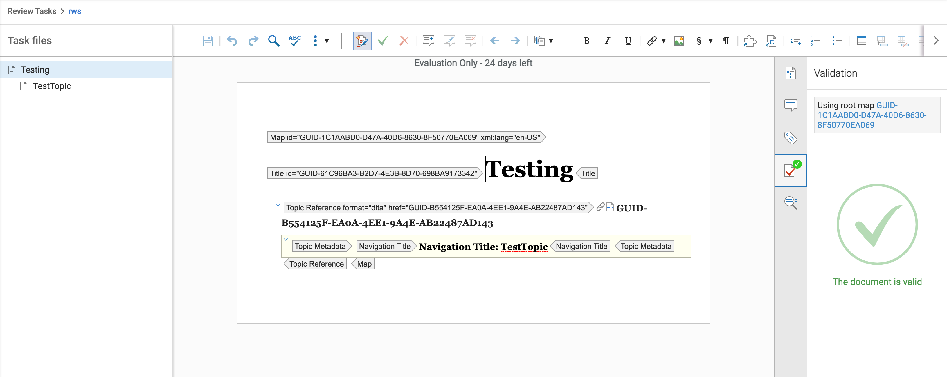Redo the last undone edit

point(253,41)
